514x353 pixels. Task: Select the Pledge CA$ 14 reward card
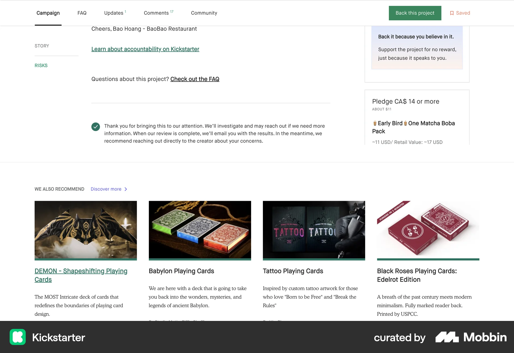click(417, 118)
